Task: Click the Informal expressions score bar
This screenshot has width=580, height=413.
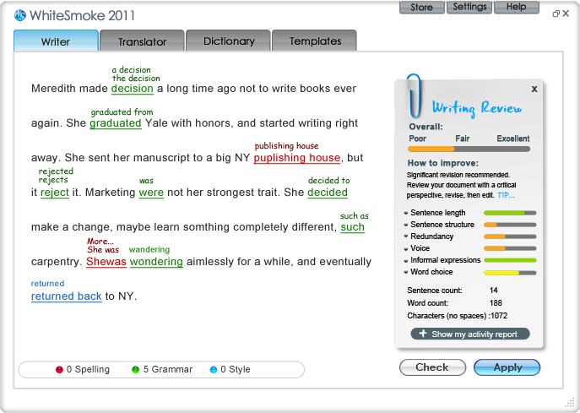Action: 510,260
